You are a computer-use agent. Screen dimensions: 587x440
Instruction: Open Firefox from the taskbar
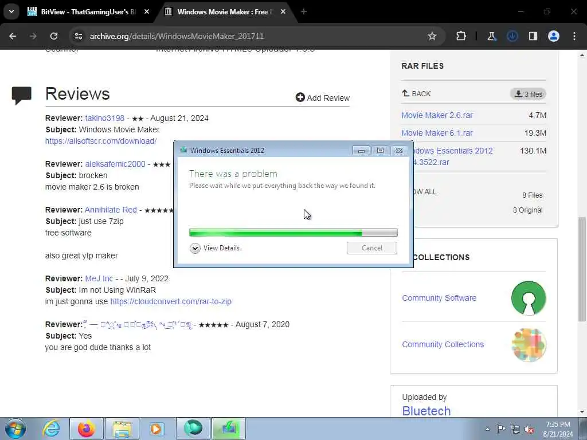coord(86,429)
